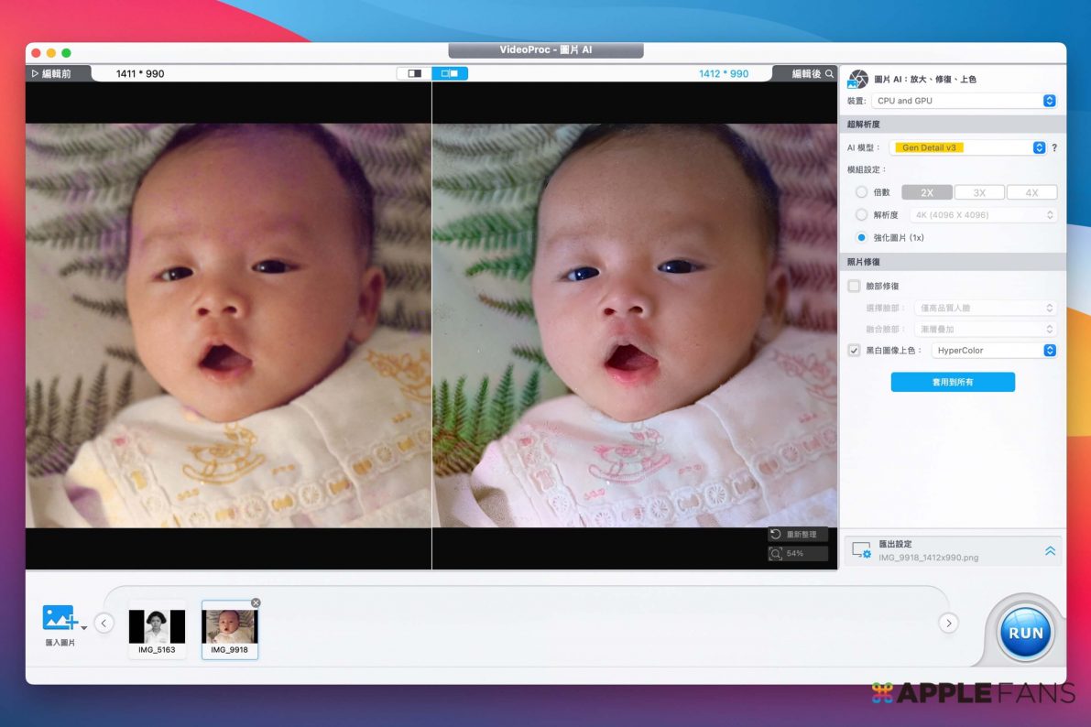Open the export settings gear icon
1091x727 pixels.
(x=861, y=549)
